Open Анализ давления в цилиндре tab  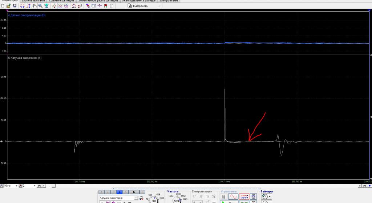[x=139, y=1]
